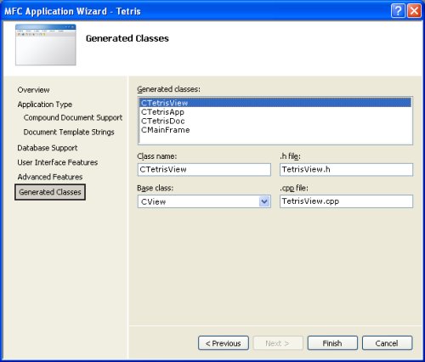This screenshot has height=362, width=425.
Task: Click the Class name input field
Action: click(204, 169)
